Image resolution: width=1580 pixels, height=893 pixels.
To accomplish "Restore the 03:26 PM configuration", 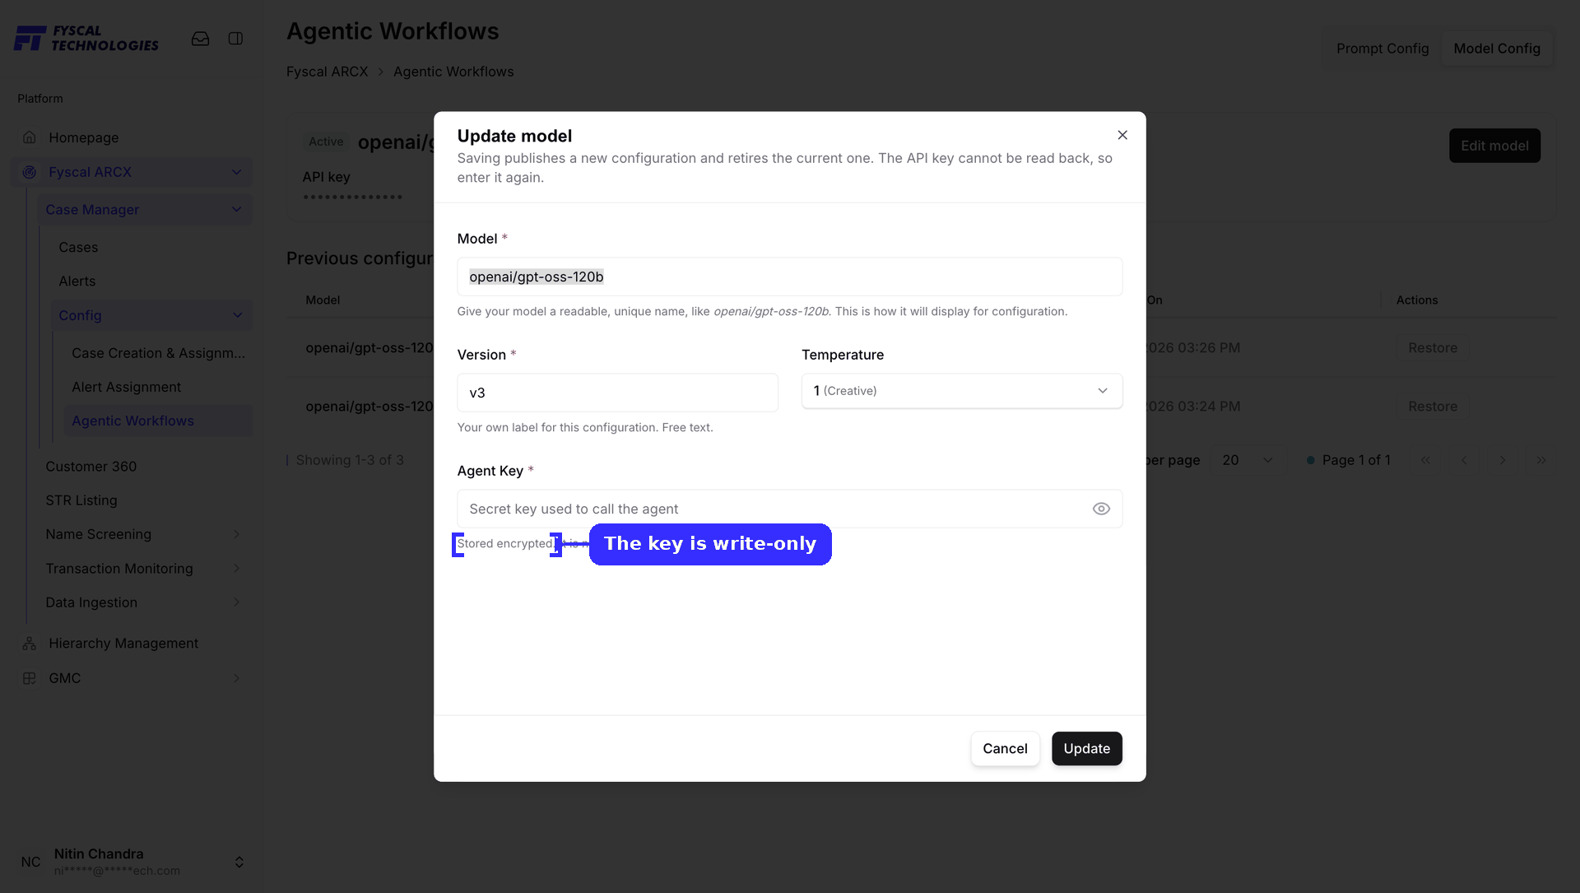I will pos(1433,348).
